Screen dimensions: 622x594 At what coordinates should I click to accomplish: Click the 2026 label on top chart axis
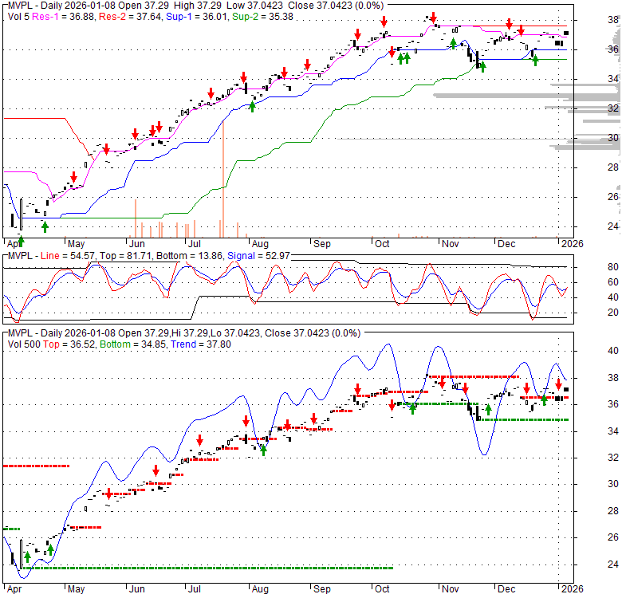click(x=570, y=245)
